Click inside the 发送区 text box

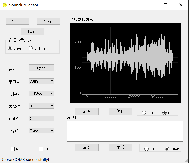pos(125,131)
